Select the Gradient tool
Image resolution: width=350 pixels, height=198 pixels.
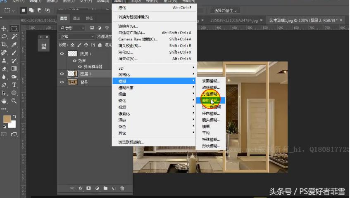pos(14,68)
